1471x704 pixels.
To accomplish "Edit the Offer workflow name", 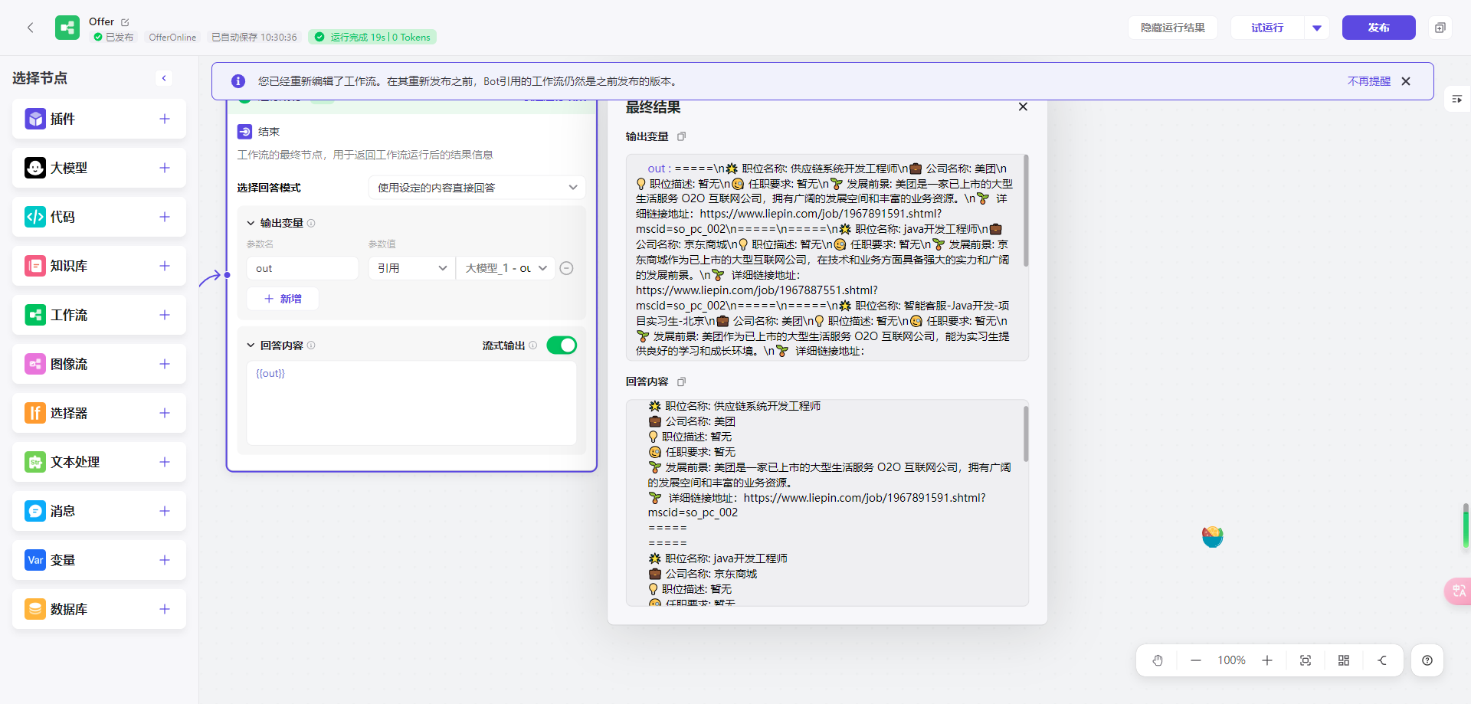I will pos(125,22).
